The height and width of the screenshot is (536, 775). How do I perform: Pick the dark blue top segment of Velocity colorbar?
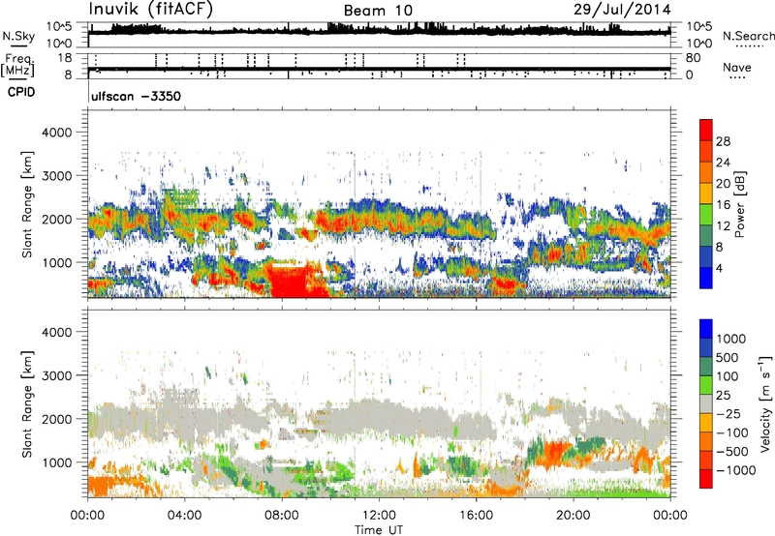pyautogui.click(x=706, y=329)
